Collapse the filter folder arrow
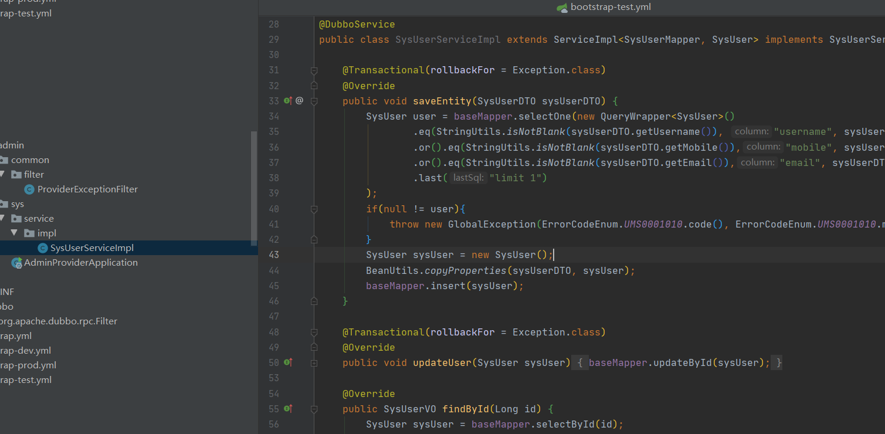The width and height of the screenshot is (885, 434). click(x=2, y=174)
